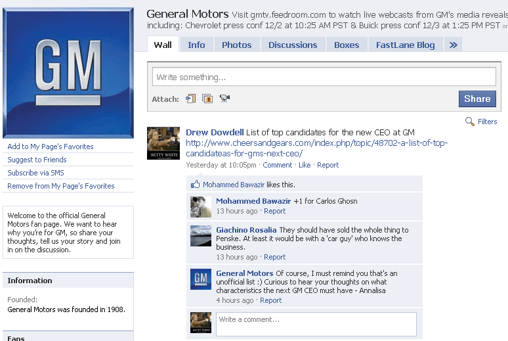
Task: Click the large GM logo image
Action: click(68, 71)
